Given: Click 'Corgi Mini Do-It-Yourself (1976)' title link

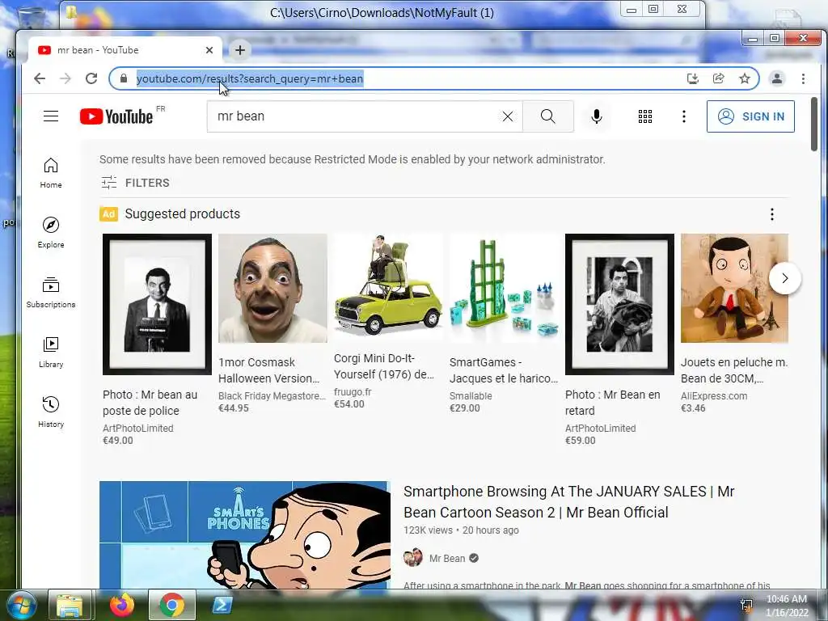Looking at the screenshot, I should pyautogui.click(x=384, y=366).
